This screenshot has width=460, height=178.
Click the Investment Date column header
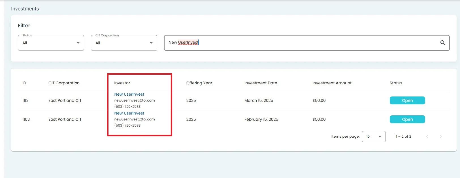261,83
